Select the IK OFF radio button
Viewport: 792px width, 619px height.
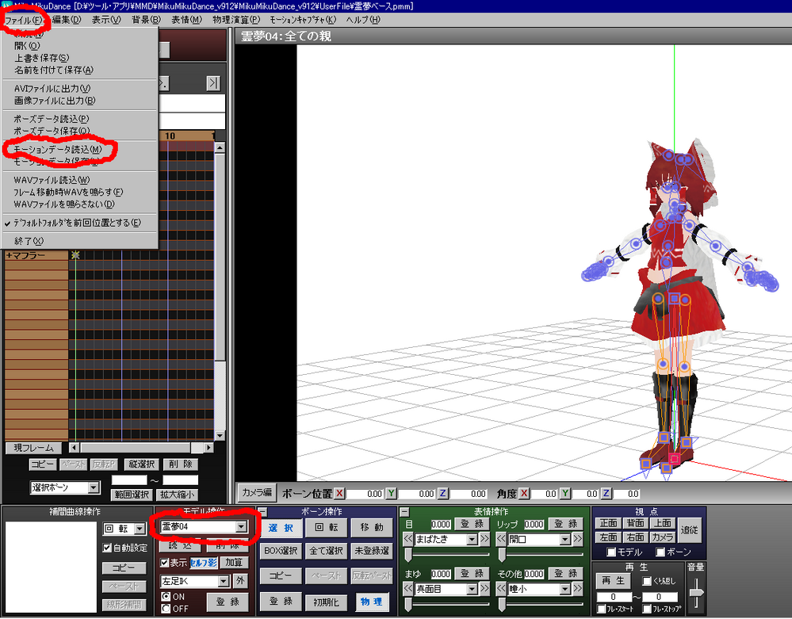tap(166, 609)
